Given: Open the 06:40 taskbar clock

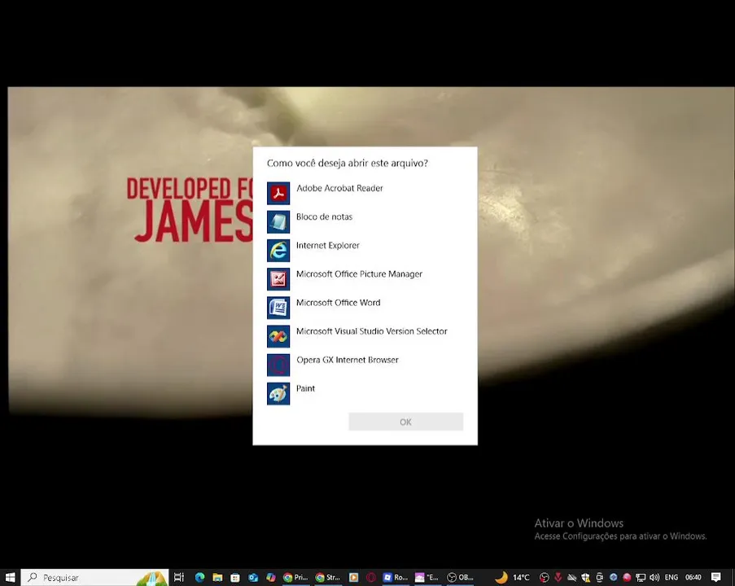Looking at the screenshot, I should (693, 577).
